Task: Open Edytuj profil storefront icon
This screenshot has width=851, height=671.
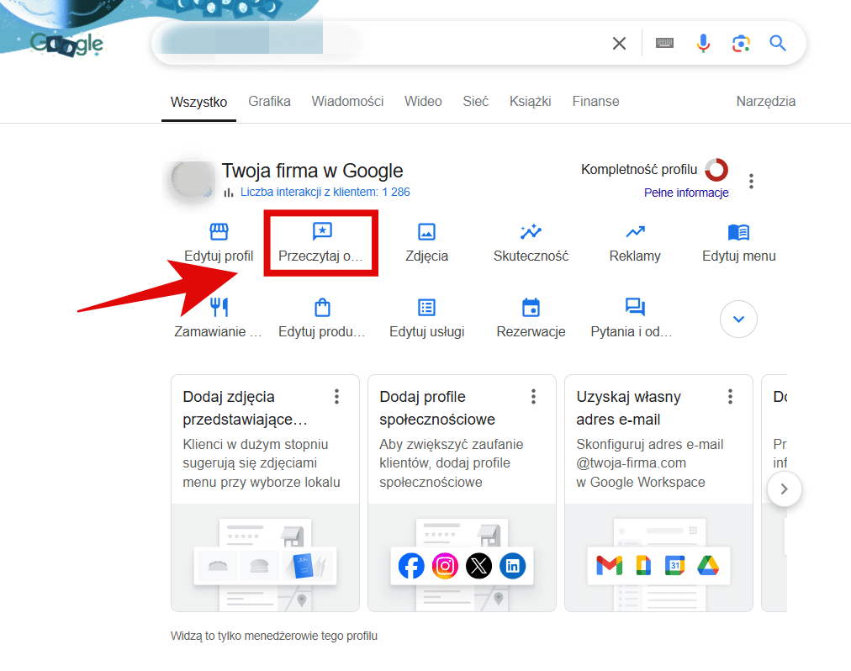Action: (219, 232)
